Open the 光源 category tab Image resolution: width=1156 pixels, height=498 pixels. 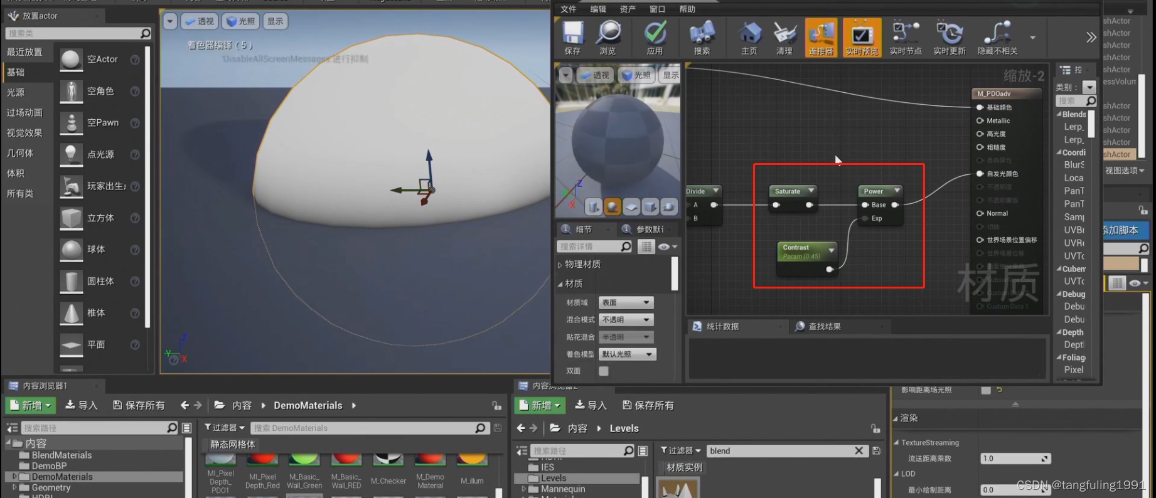(x=16, y=92)
